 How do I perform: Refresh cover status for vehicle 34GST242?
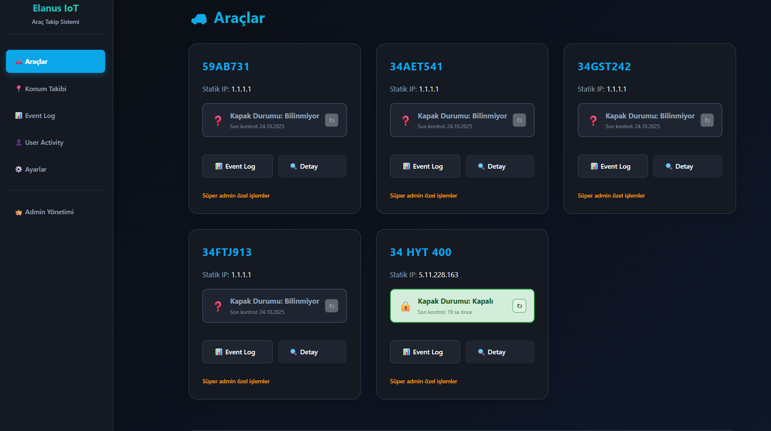(x=707, y=120)
